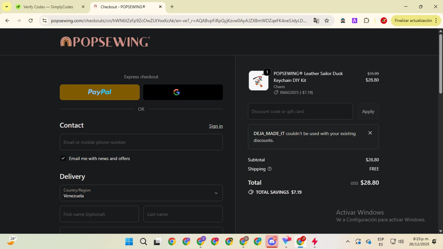Open the weather widget showing 26°
This screenshot has width=443, height=249.
(11, 241)
